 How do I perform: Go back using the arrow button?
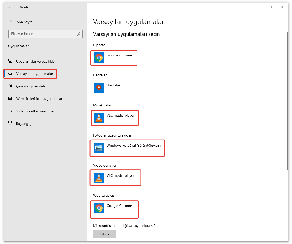tap(10, 7)
